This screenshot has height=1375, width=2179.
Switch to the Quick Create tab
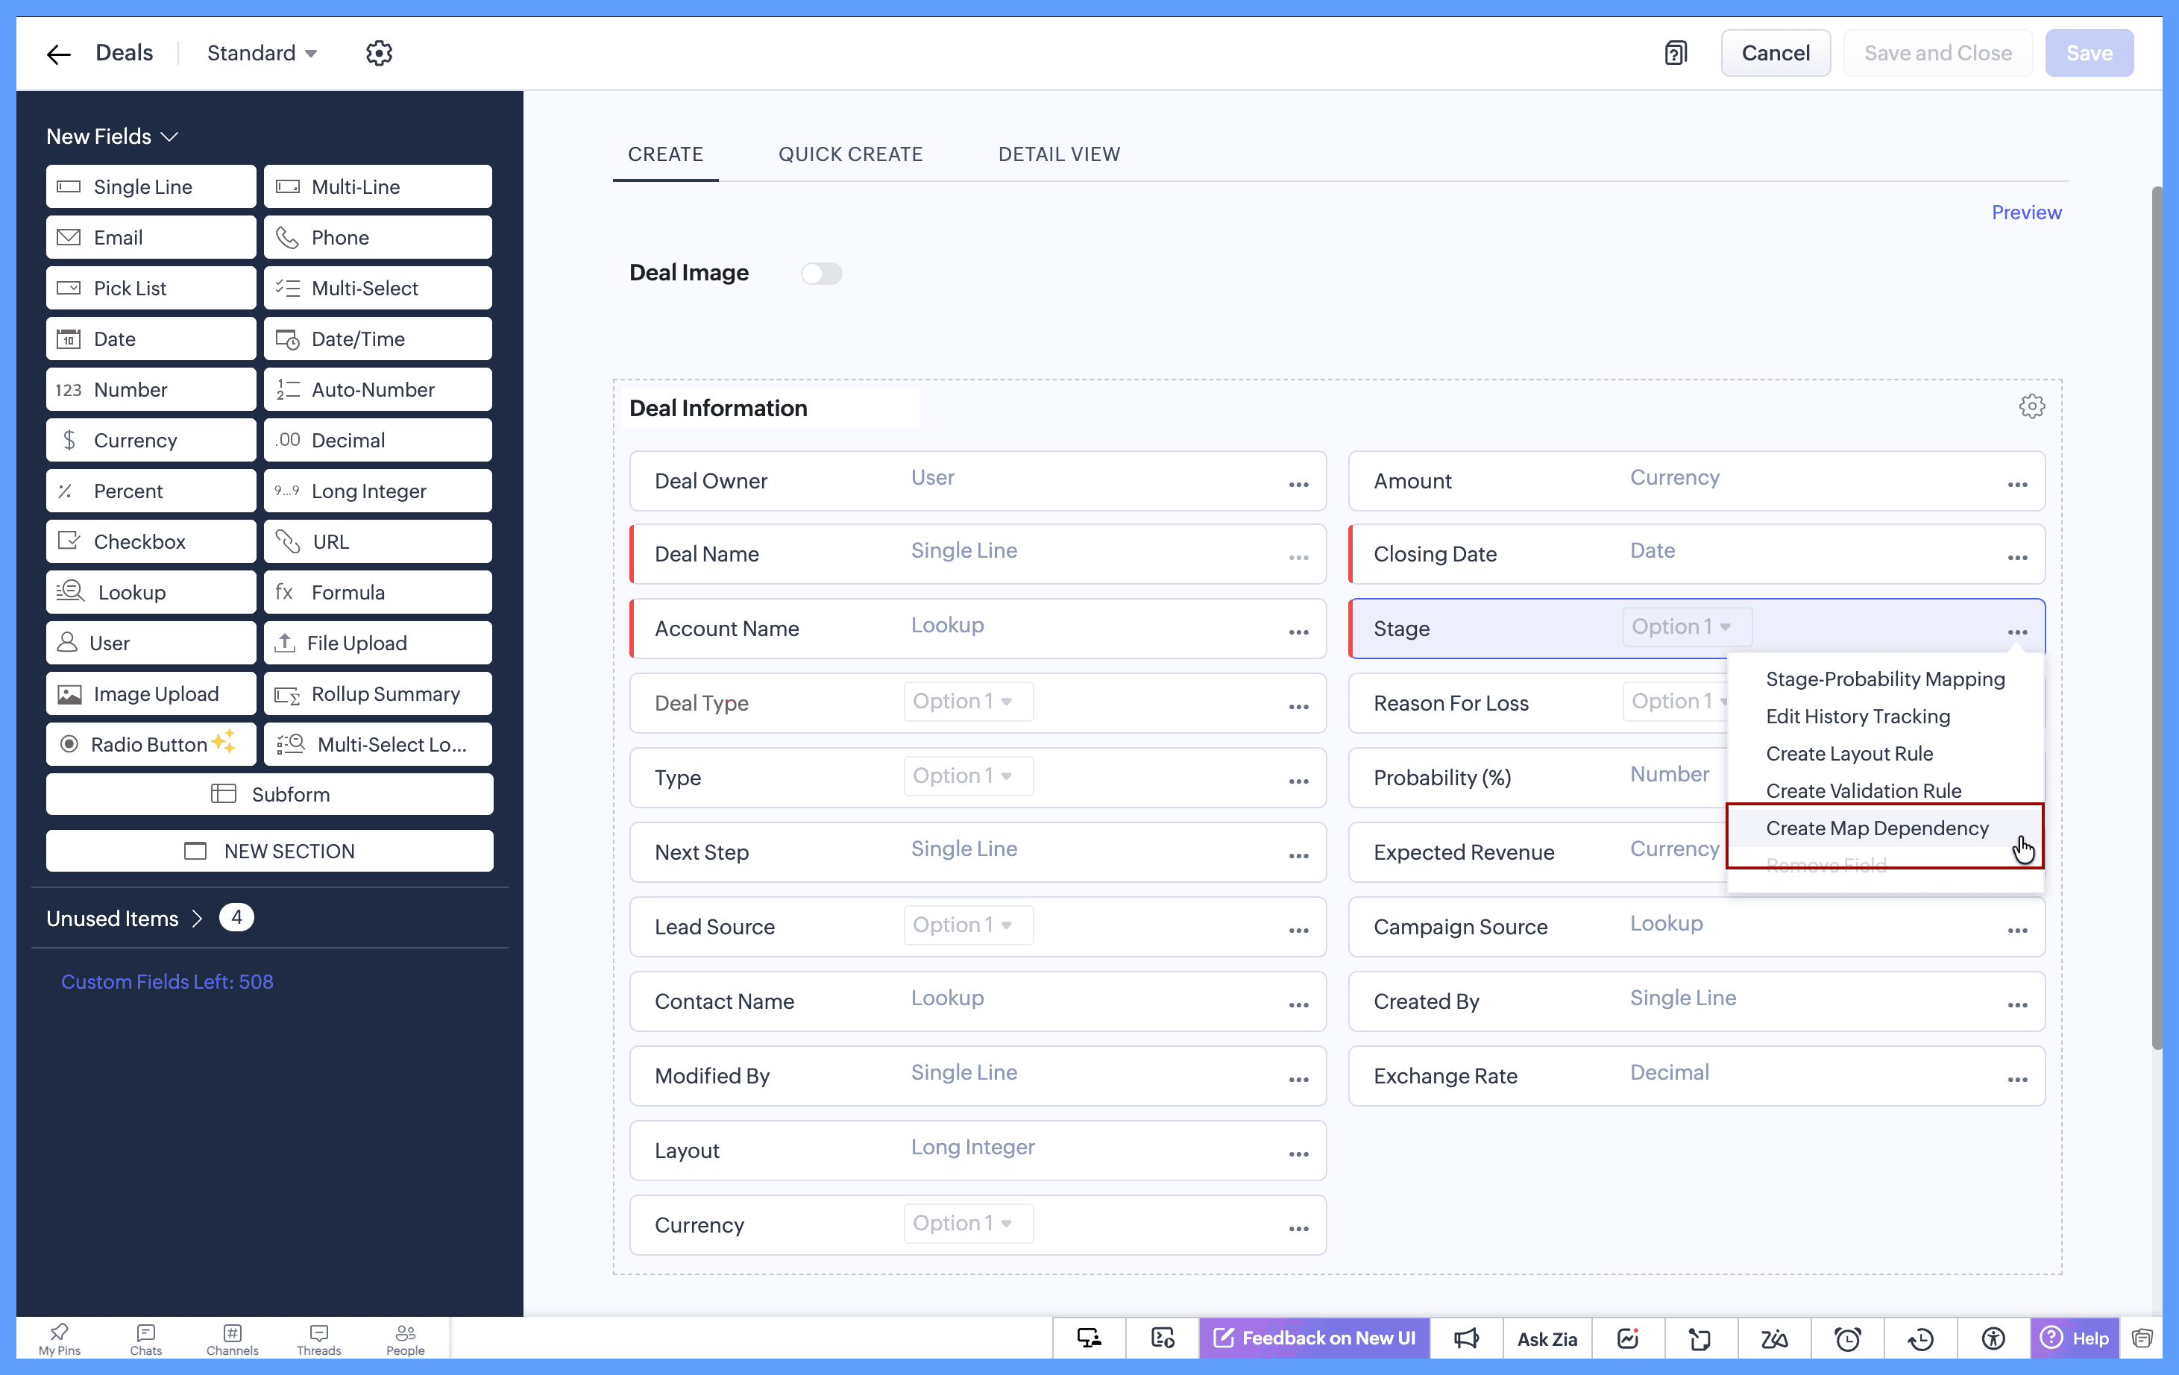point(849,154)
